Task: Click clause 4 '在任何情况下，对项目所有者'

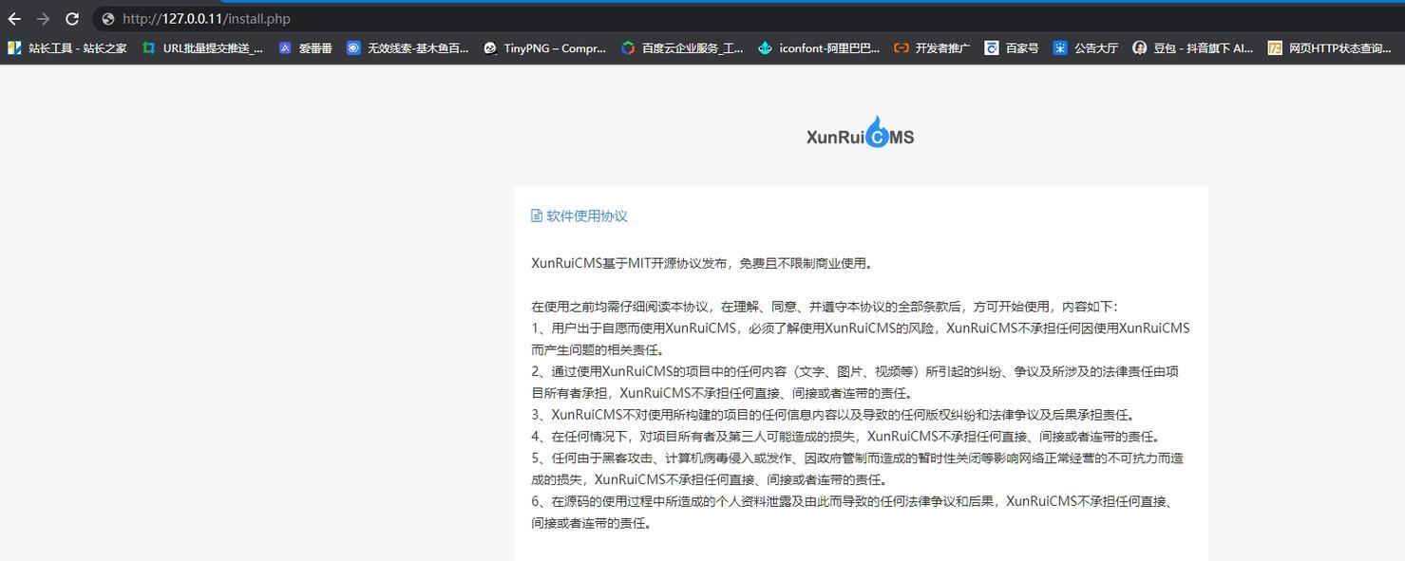Action: pos(846,437)
